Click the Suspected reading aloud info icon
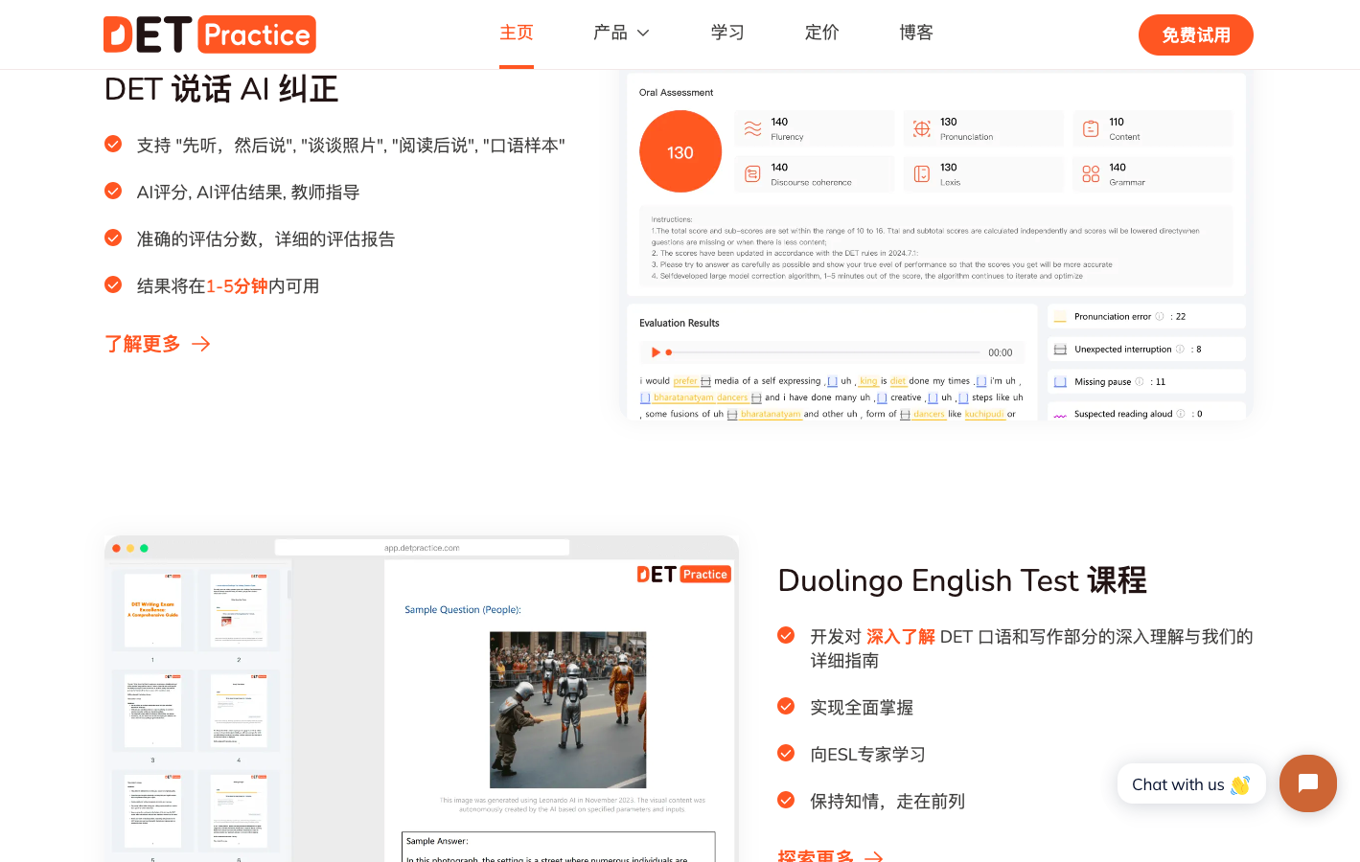The image size is (1360, 862). click(1181, 414)
